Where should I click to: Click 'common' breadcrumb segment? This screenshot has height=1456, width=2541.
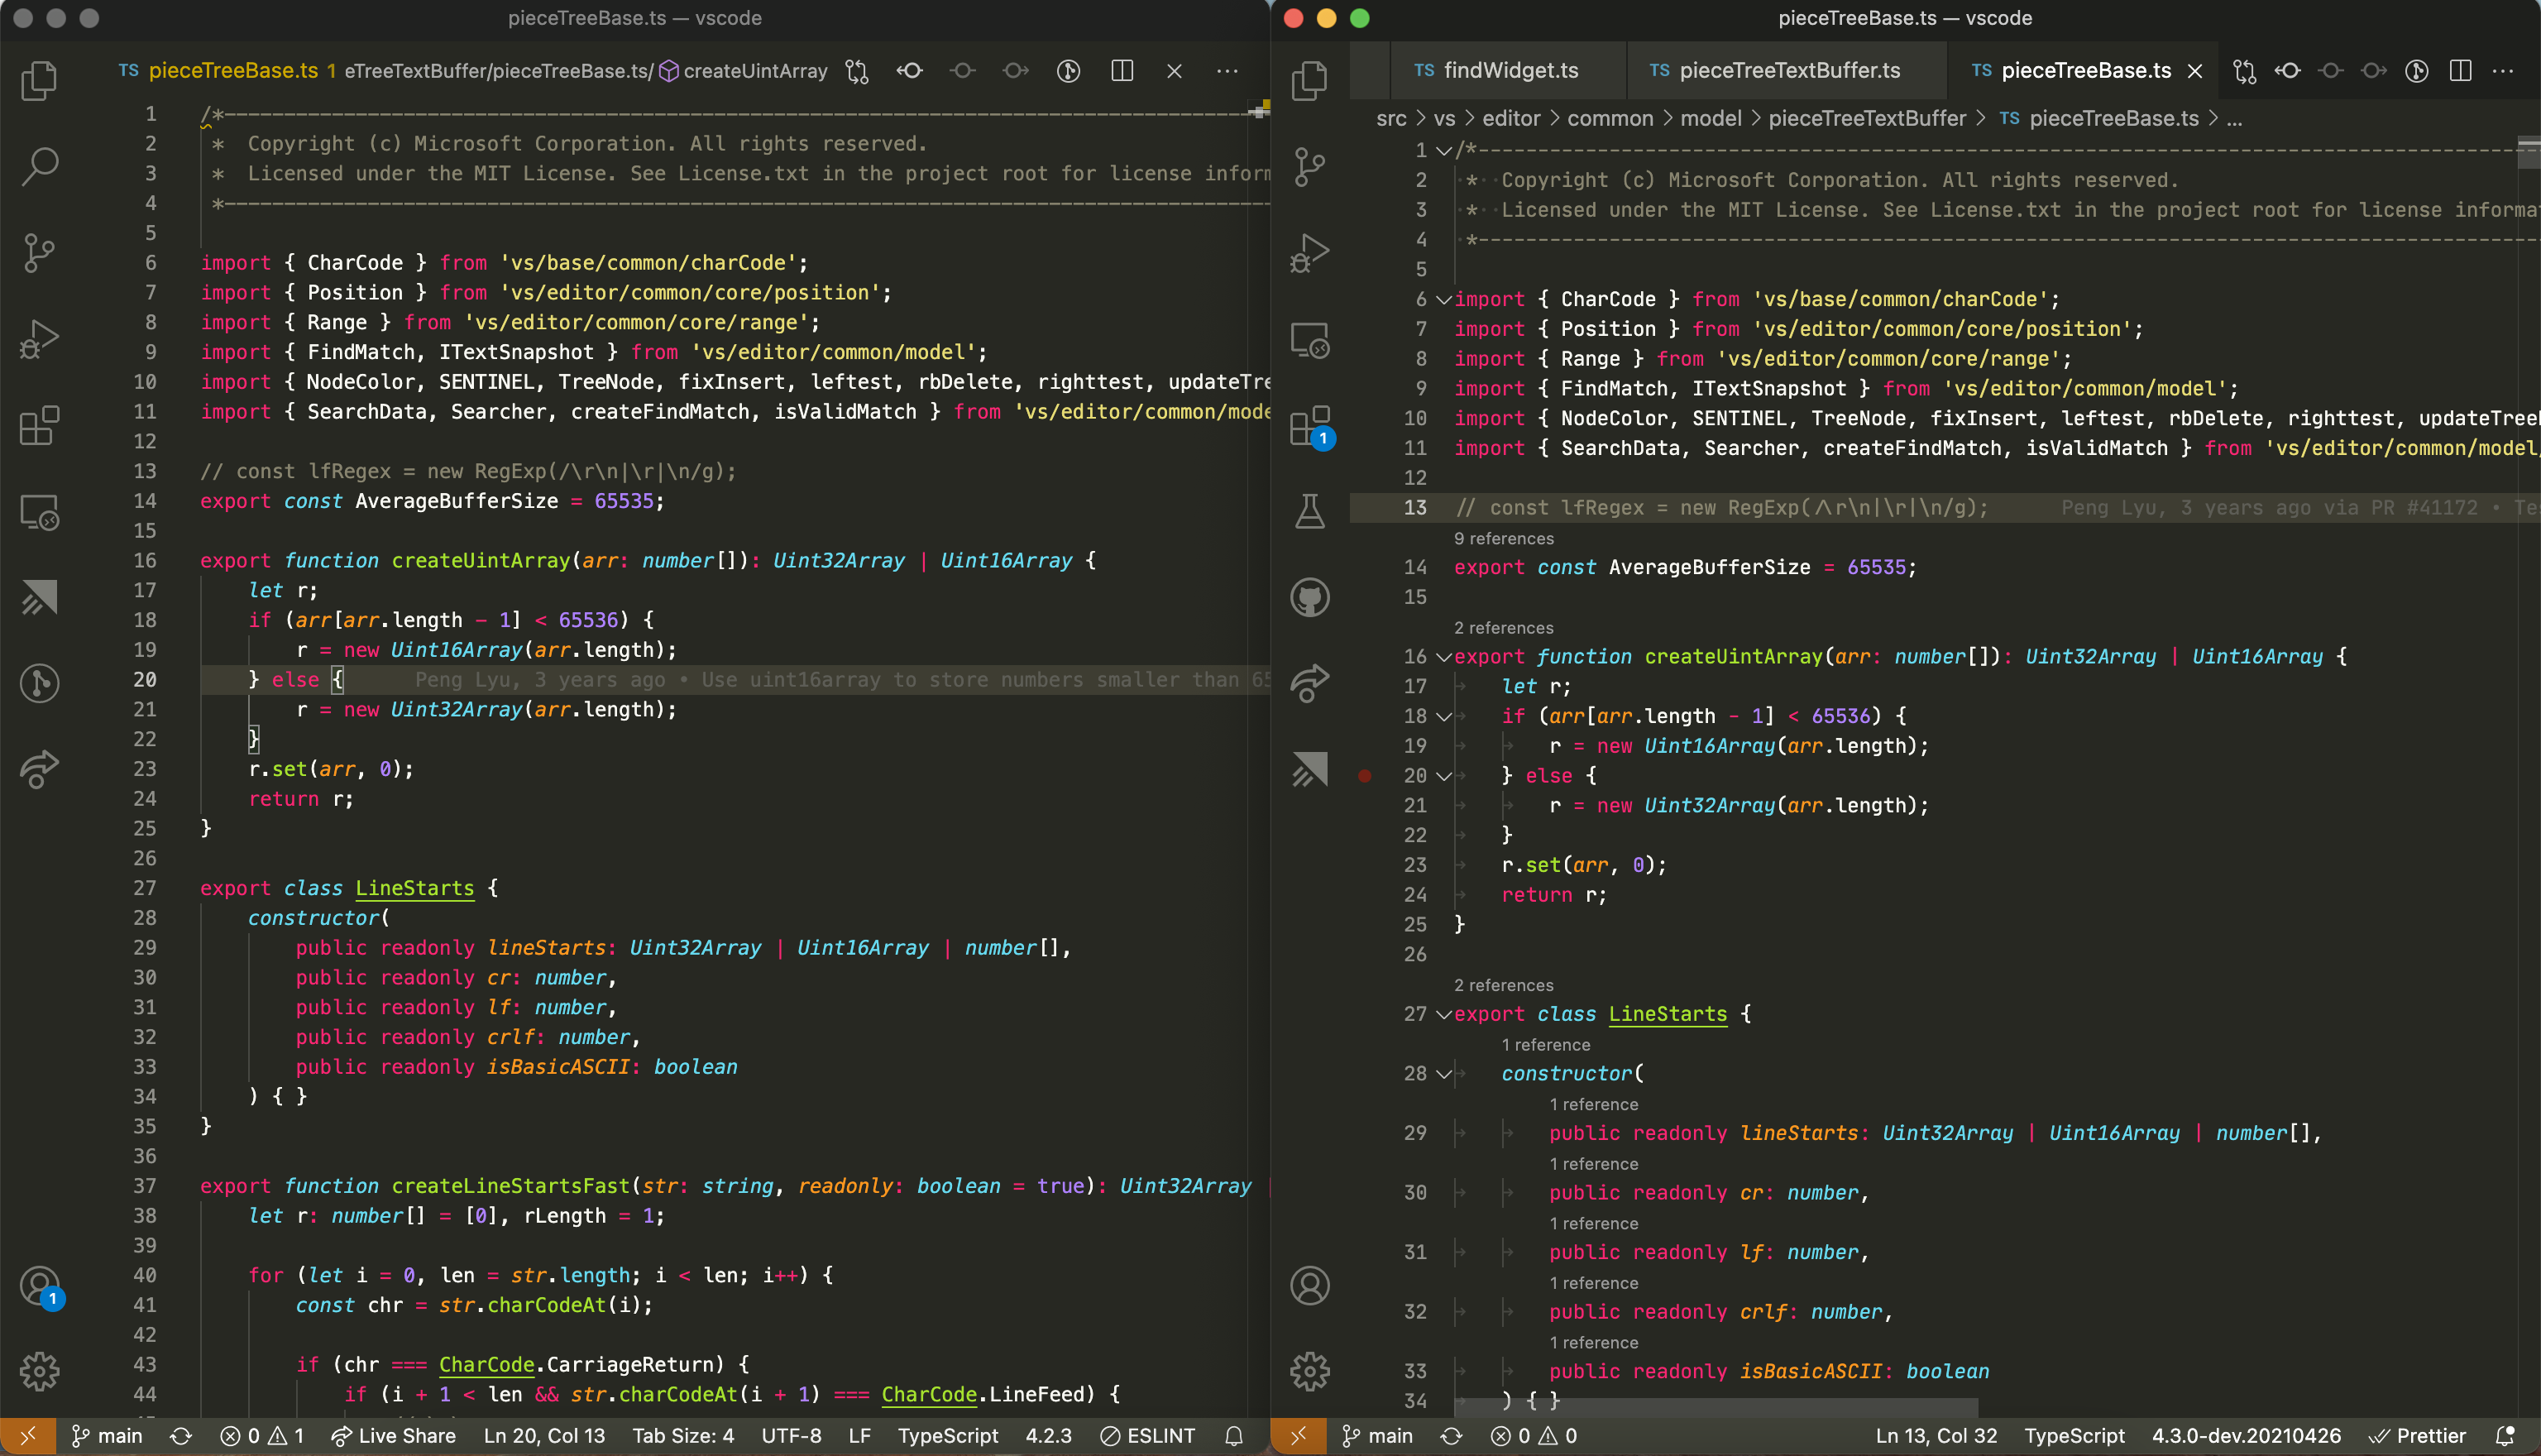pyautogui.click(x=1610, y=119)
